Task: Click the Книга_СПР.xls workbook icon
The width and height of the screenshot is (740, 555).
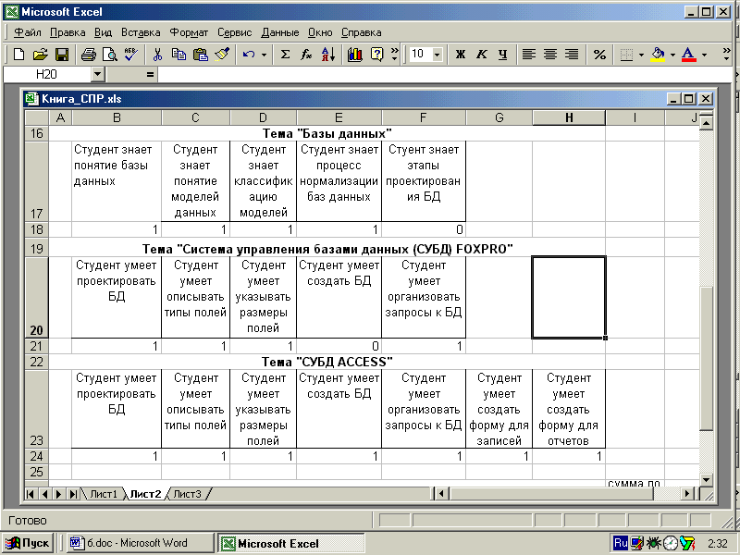Action: click(31, 99)
